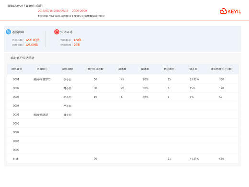Select member number 0007

coord(16,132)
